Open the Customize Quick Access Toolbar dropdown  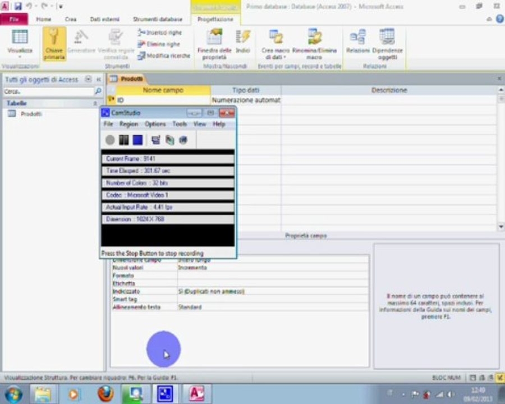(x=61, y=6)
